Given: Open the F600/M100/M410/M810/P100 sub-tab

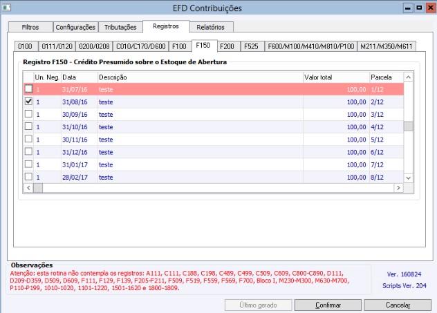Looking at the screenshot, I should click(x=311, y=46).
